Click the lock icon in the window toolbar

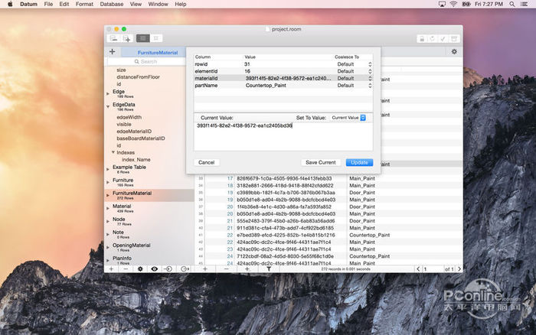(x=421, y=37)
